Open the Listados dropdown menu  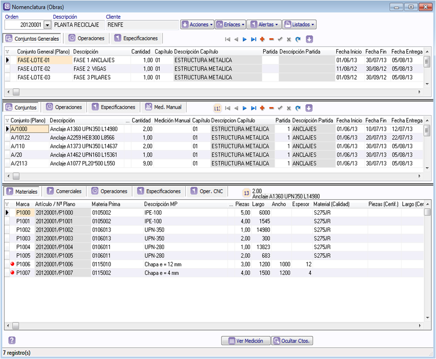click(x=299, y=25)
